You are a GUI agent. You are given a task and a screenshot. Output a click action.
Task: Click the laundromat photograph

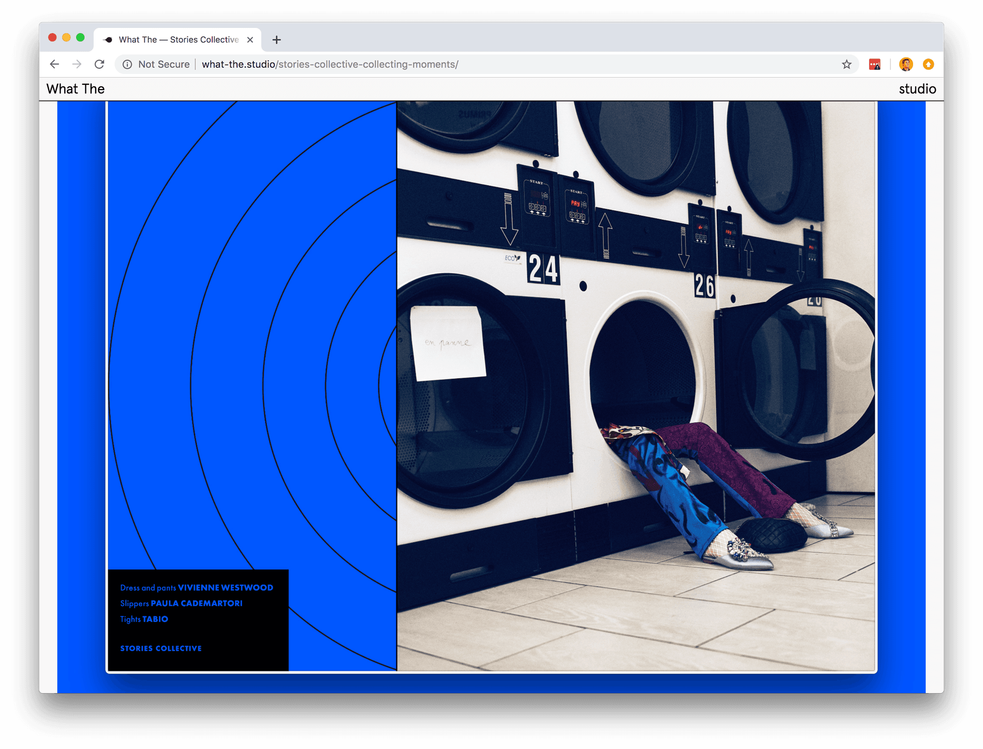[635, 386]
